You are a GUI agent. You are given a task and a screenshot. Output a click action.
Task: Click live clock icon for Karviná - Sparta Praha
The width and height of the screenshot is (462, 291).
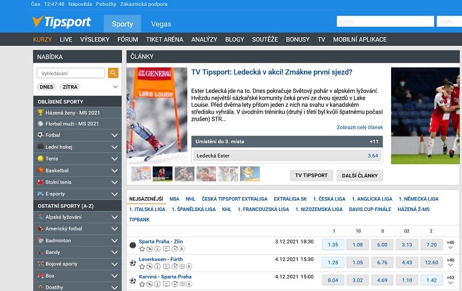point(175,284)
